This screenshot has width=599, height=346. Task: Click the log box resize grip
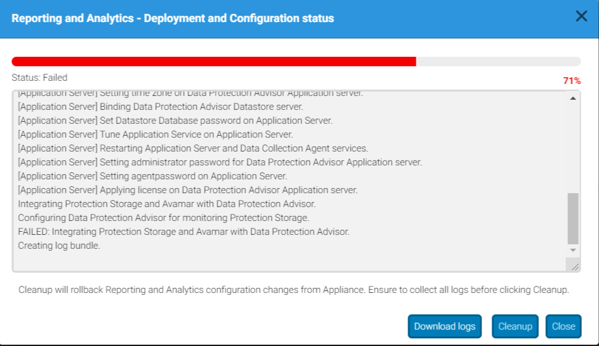pos(574,266)
